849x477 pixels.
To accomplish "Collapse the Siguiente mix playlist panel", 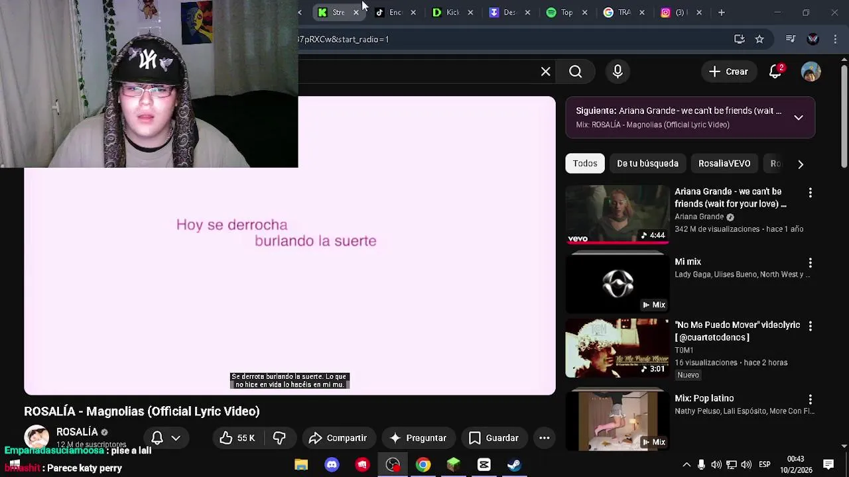I will (799, 117).
